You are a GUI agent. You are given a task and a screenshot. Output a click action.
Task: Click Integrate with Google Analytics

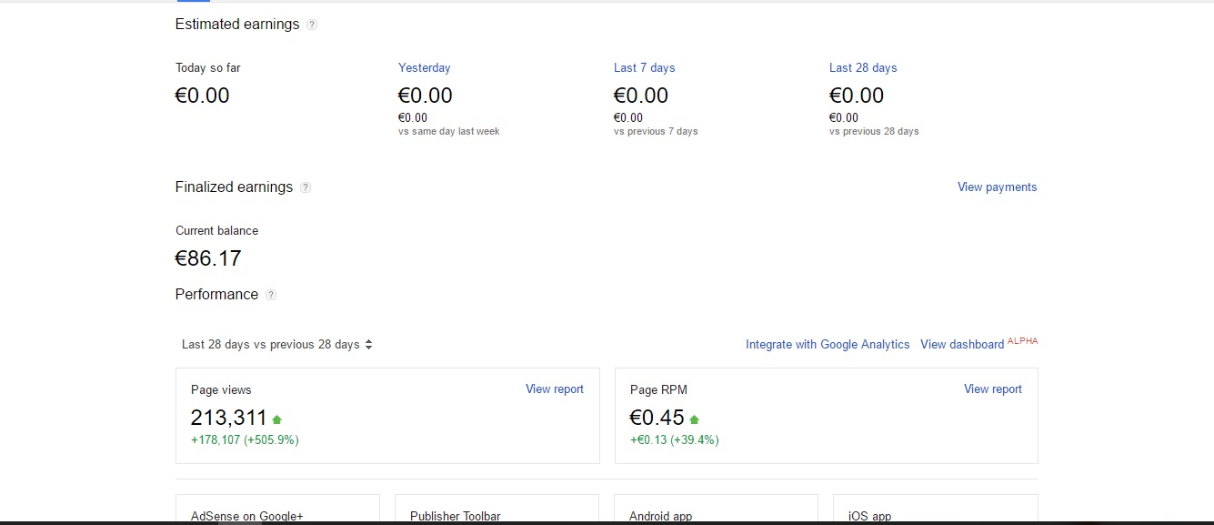pos(828,345)
